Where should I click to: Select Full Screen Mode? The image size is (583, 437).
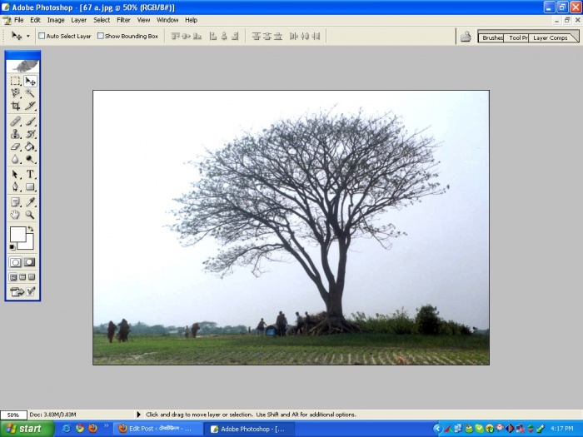(x=32, y=277)
